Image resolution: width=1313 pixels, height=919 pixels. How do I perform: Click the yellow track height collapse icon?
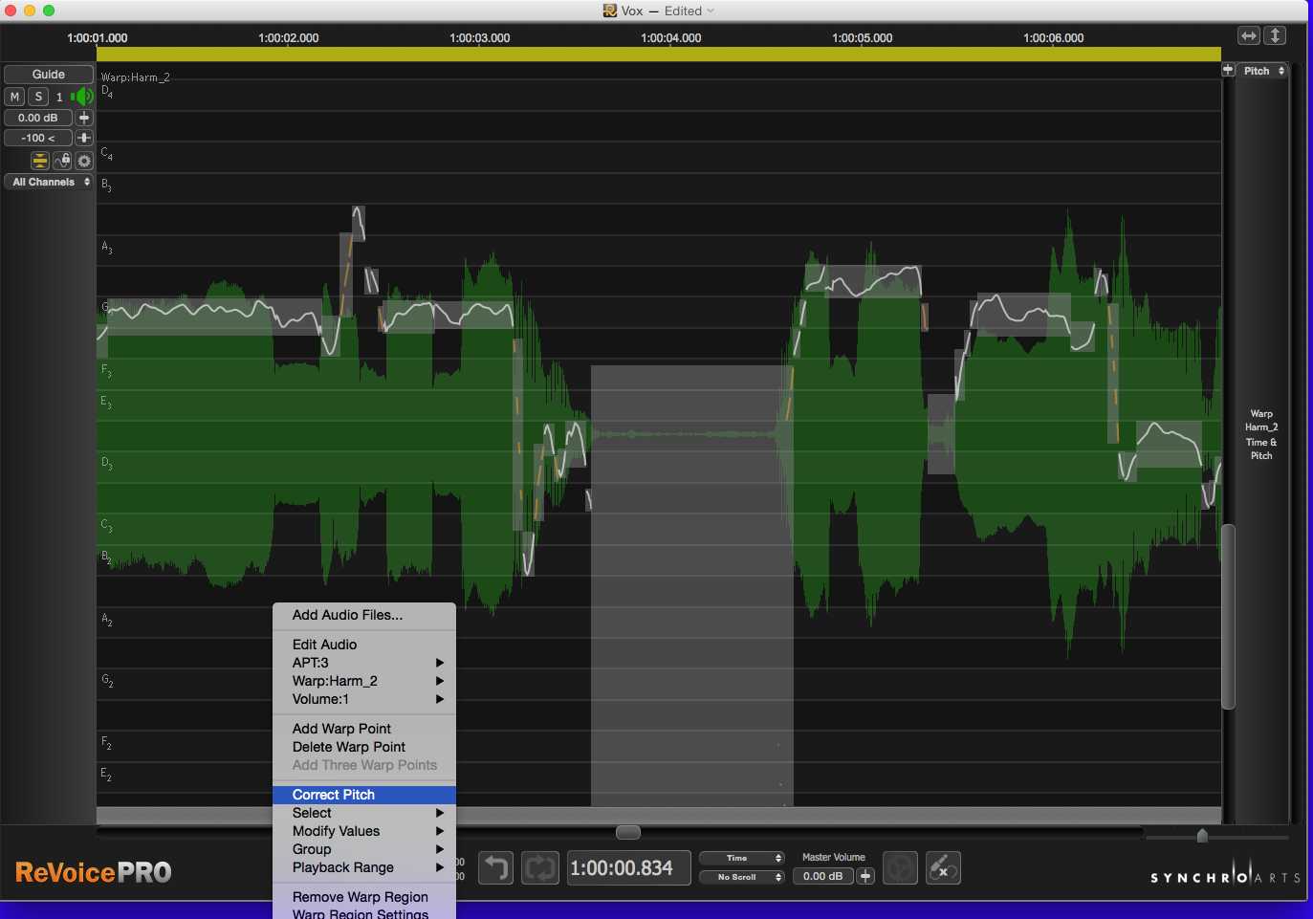(40, 161)
